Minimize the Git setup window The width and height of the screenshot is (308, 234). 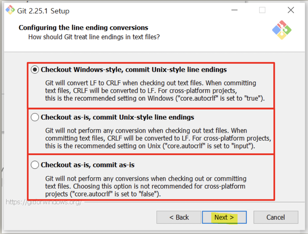[x=234, y=10]
